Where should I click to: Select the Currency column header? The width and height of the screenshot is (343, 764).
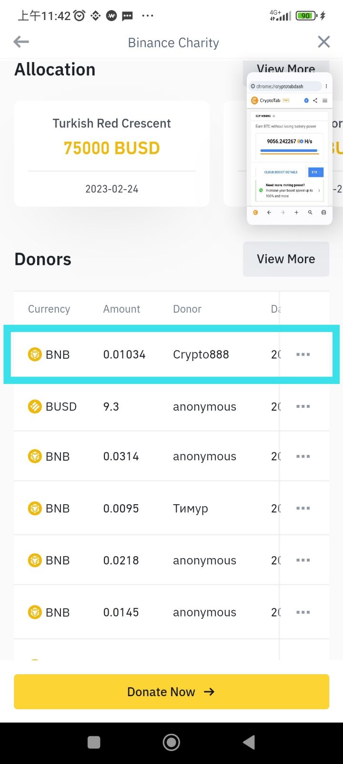click(49, 309)
